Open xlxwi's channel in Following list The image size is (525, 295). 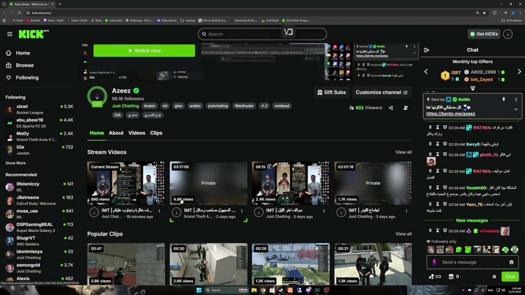39,109
